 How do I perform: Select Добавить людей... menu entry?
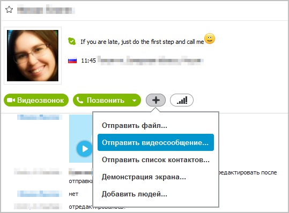[x=135, y=194]
